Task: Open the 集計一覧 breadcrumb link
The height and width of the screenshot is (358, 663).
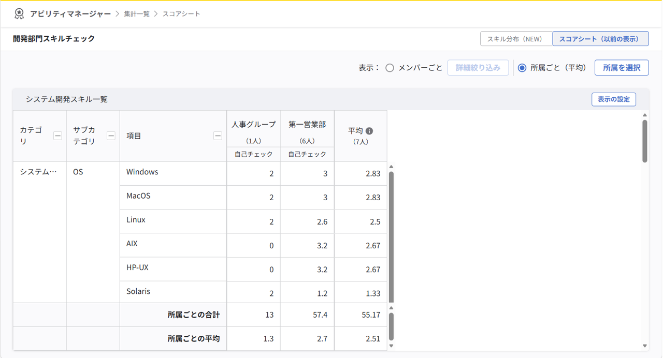Action: (x=137, y=14)
